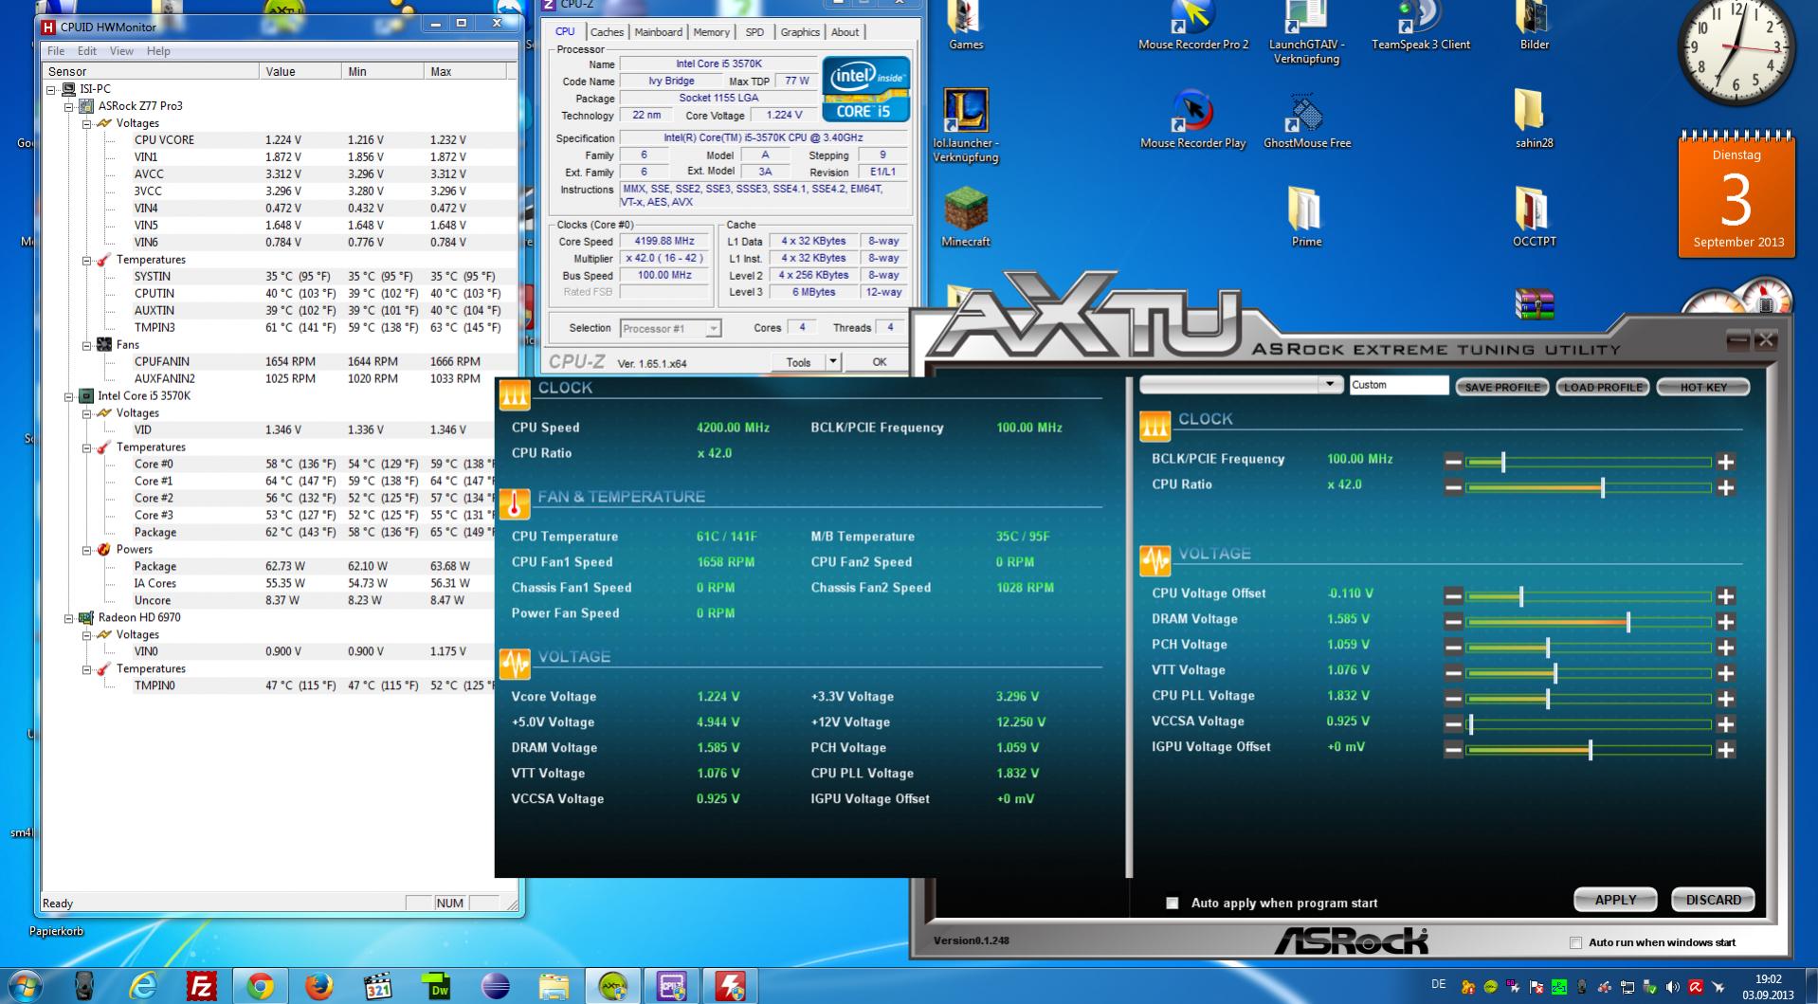Select the lol.launcher desktop shortcut

pyautogui.click(x=966, y=125)
